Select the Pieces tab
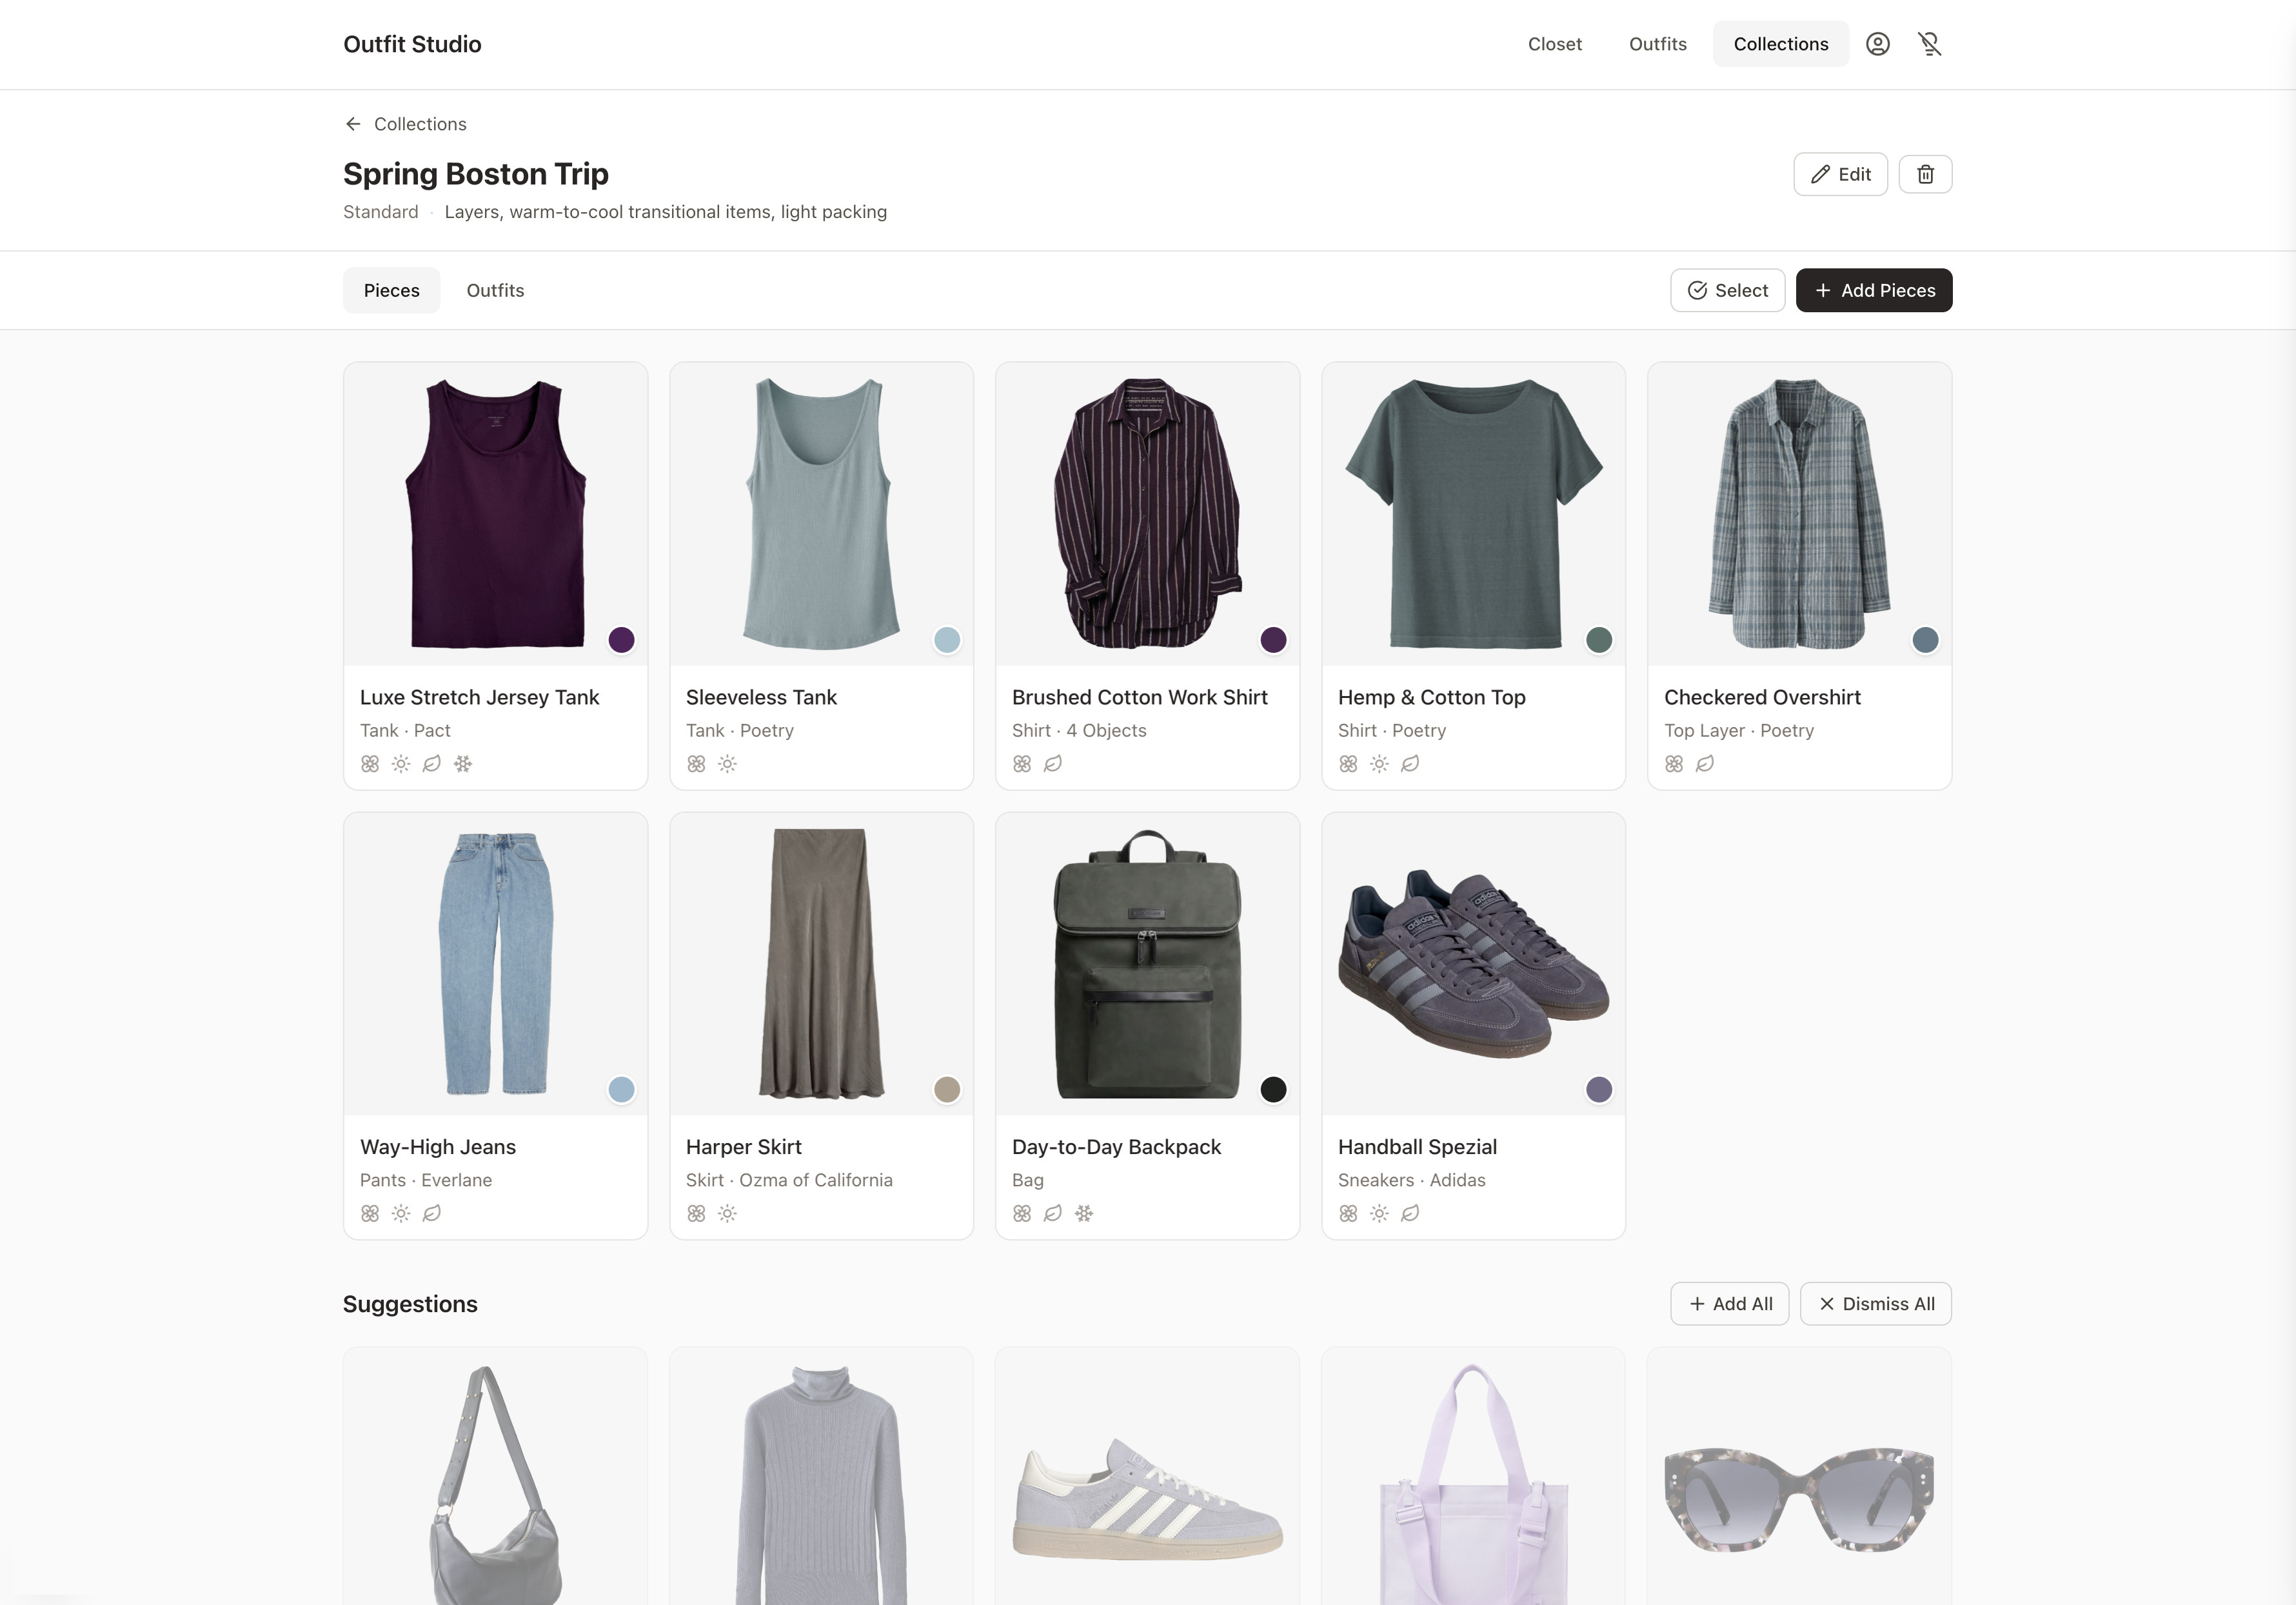The height and width of the screenshot is (1605, 2296). (391, 290)
